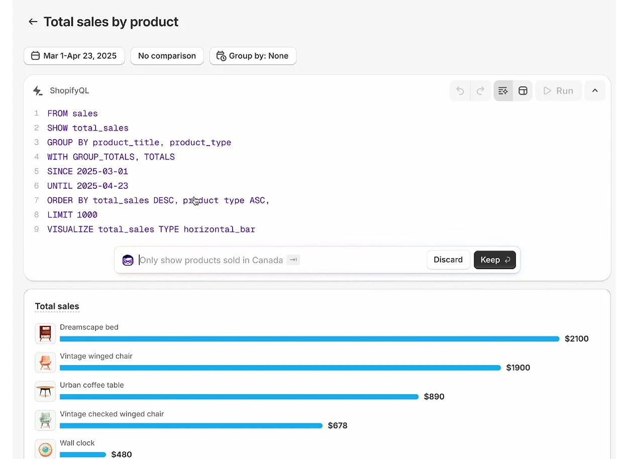Open the Group by: None selector
627x459 pixels.
pyautogui.click(x=253, y=56)
